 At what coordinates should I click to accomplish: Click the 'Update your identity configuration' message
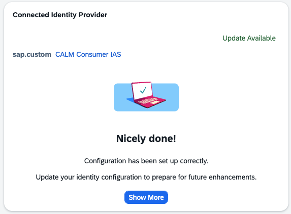[x=146, y=177]
